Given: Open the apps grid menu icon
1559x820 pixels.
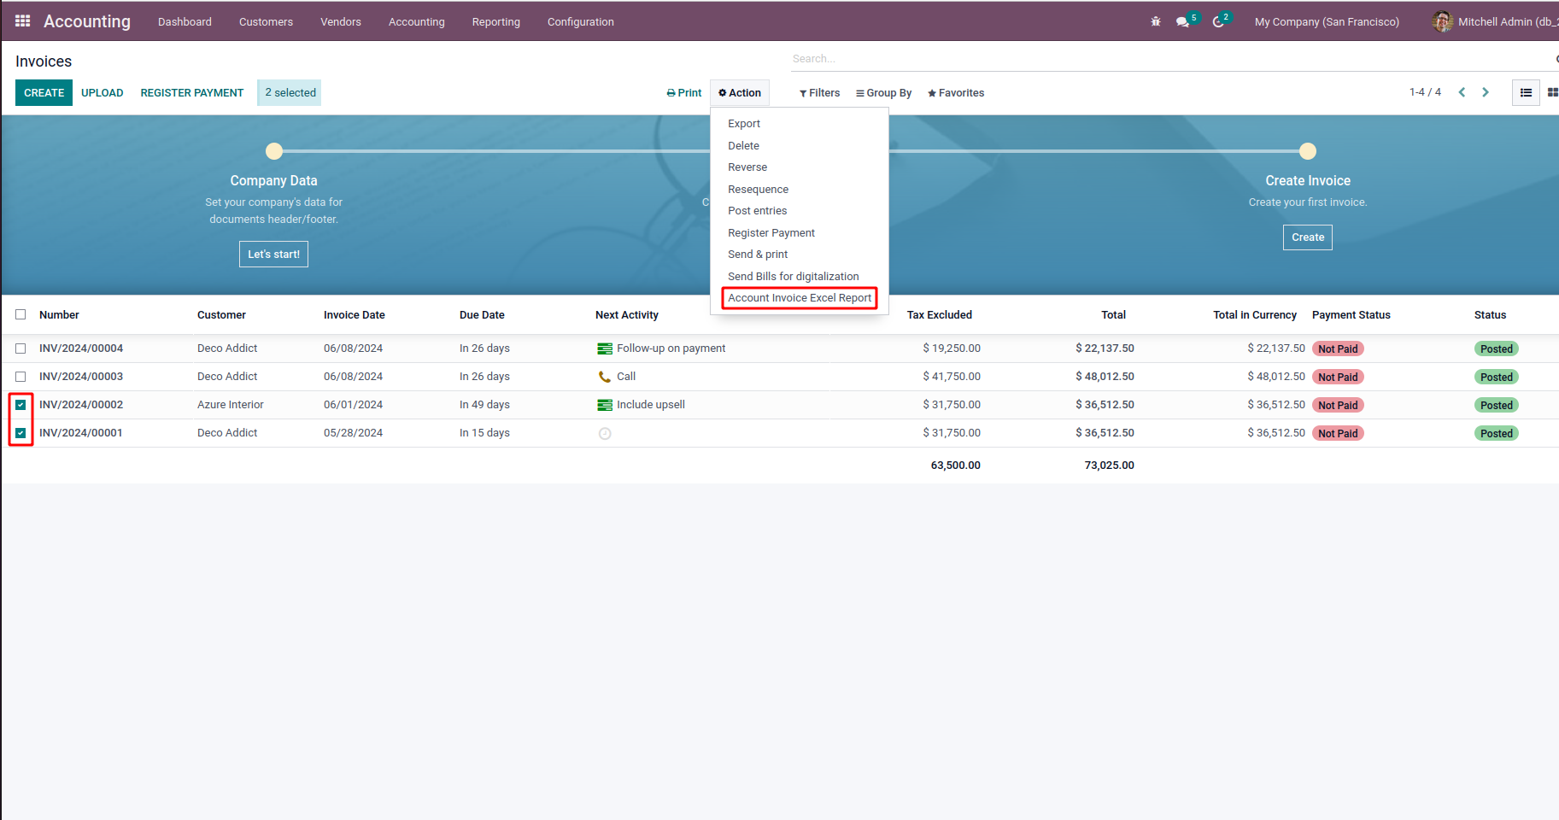Looking at the screenshot, I should coord(23,21).
